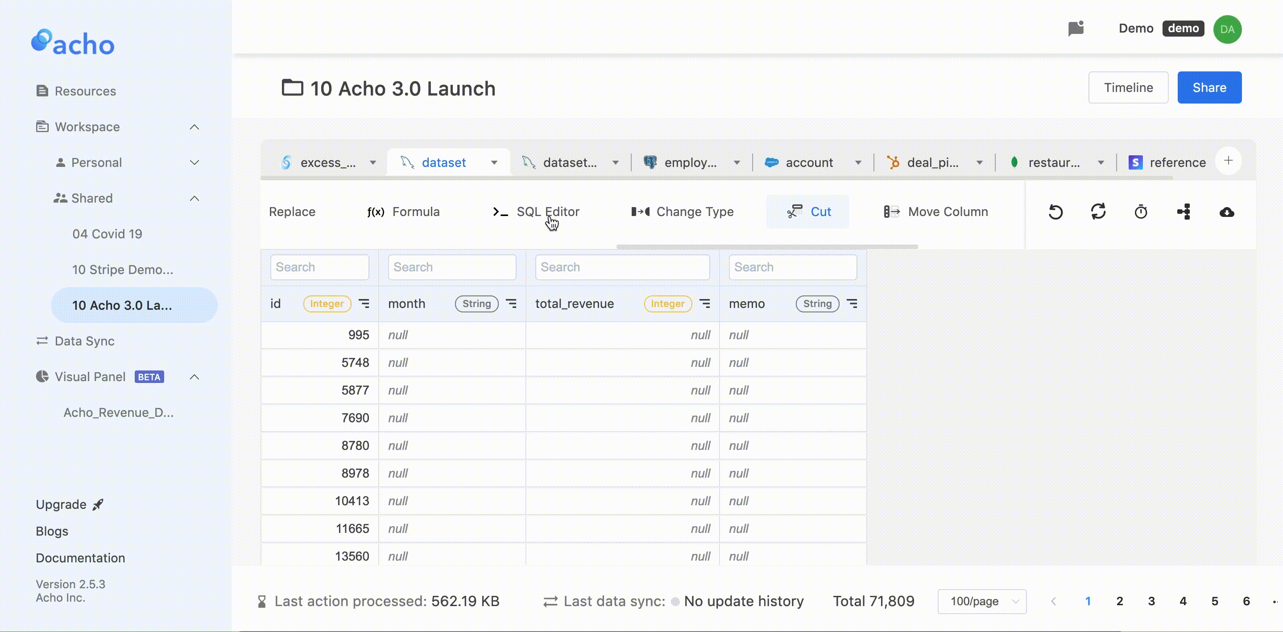
Task: Open filter menu for id column
Action: point(364,304)
